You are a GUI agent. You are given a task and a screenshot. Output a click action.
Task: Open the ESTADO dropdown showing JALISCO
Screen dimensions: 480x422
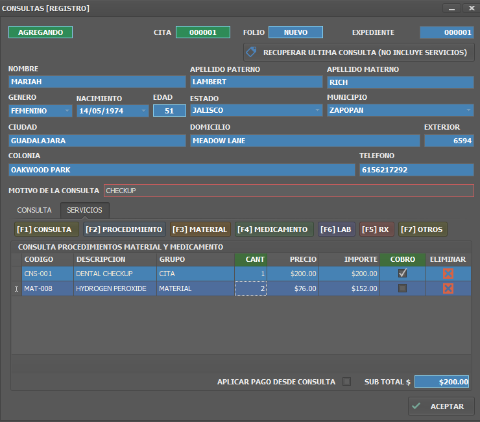pos(317,111)
